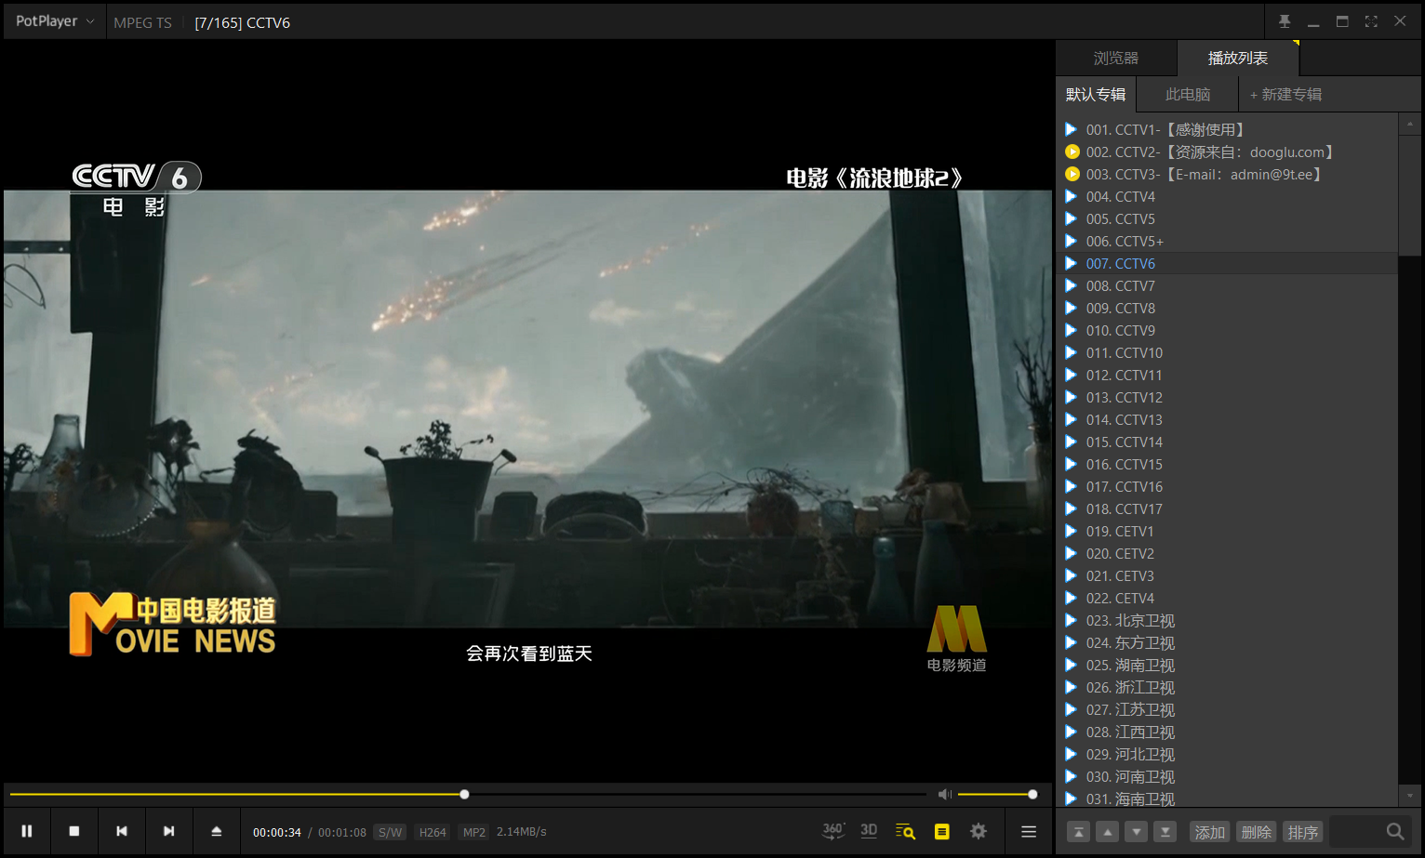Image resolution: width=1425 pixels, height=858 pixels.
Task: Select playlist item 003. CCTV3
Action: coord(1228,174)
